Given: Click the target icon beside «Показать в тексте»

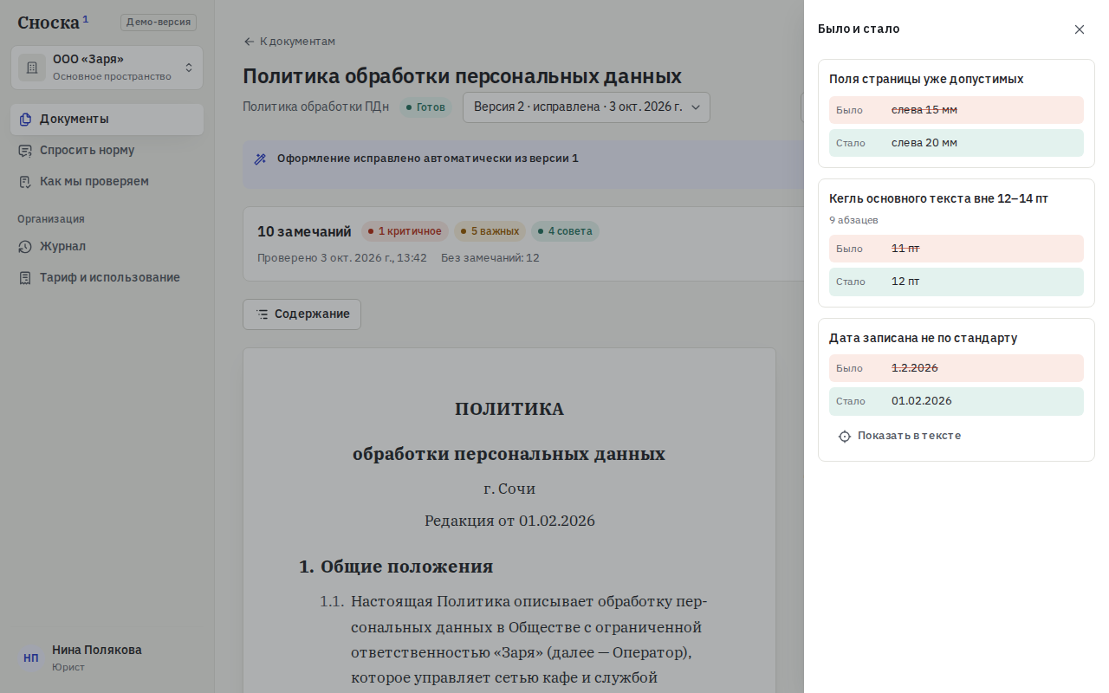Looking at the screenshot, I should [845, 436].
